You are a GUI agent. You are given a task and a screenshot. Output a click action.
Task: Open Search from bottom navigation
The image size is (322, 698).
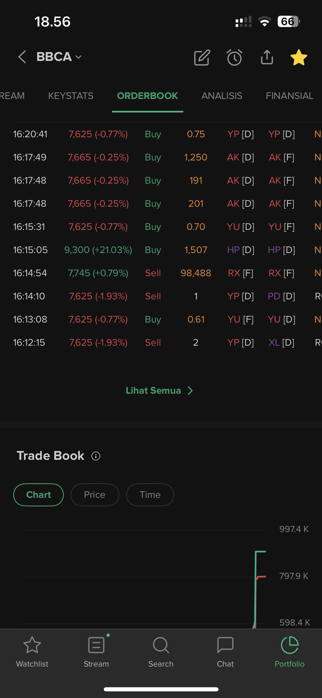click(x=161, y=651)
